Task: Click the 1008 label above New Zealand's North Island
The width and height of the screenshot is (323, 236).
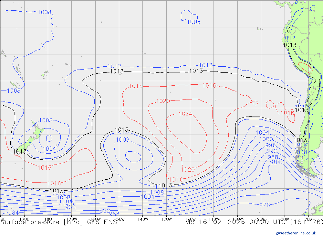Action: click(46, 120)
